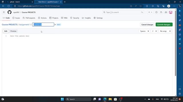Screen dimensions: 183x102
Task: Click the taskbar clock and date
Action: point(174,99)
